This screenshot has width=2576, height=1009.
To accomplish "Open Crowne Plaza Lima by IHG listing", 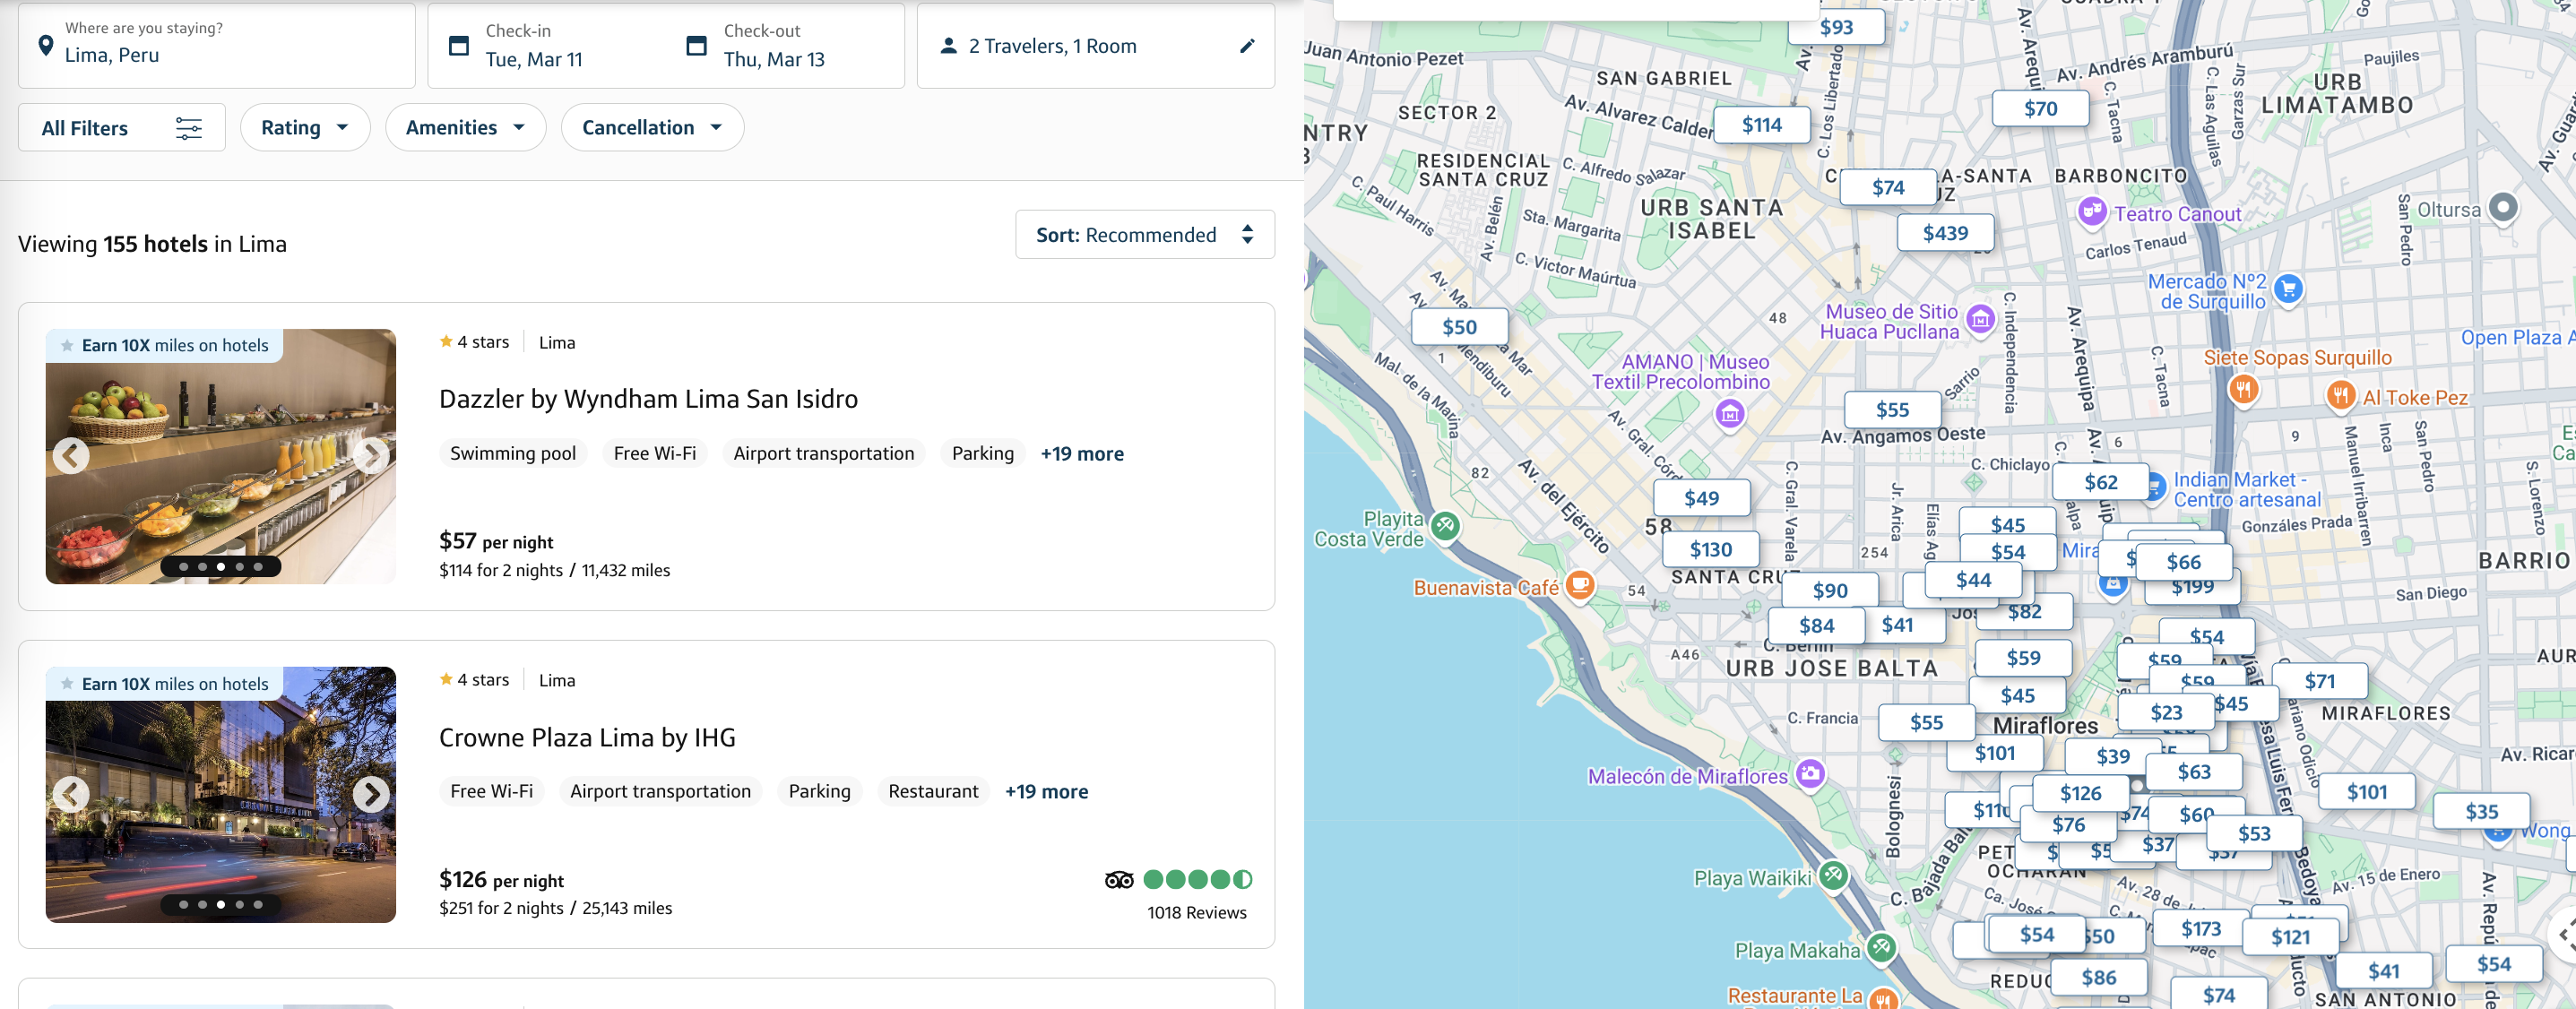I will pyautogui.click(x=587, y=738).
